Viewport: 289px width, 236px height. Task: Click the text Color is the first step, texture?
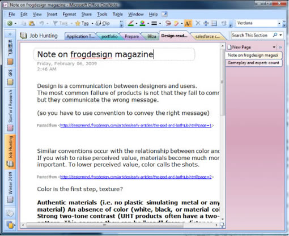[80, 189]
